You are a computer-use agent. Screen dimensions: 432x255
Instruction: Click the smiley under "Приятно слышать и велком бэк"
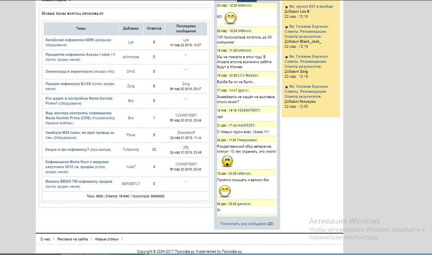point(224,191)
